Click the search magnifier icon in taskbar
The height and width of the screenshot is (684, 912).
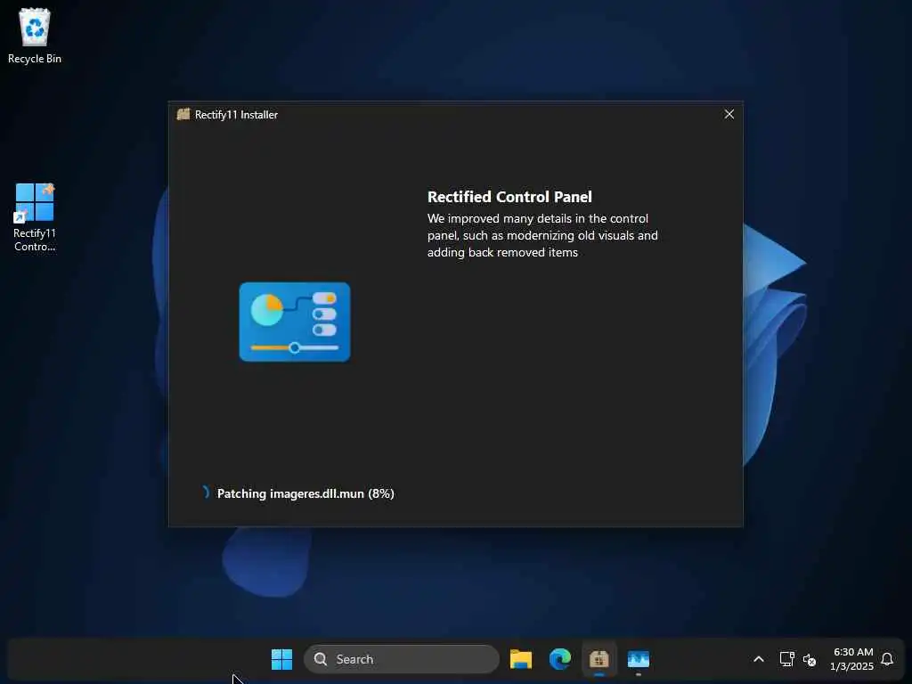321,659
